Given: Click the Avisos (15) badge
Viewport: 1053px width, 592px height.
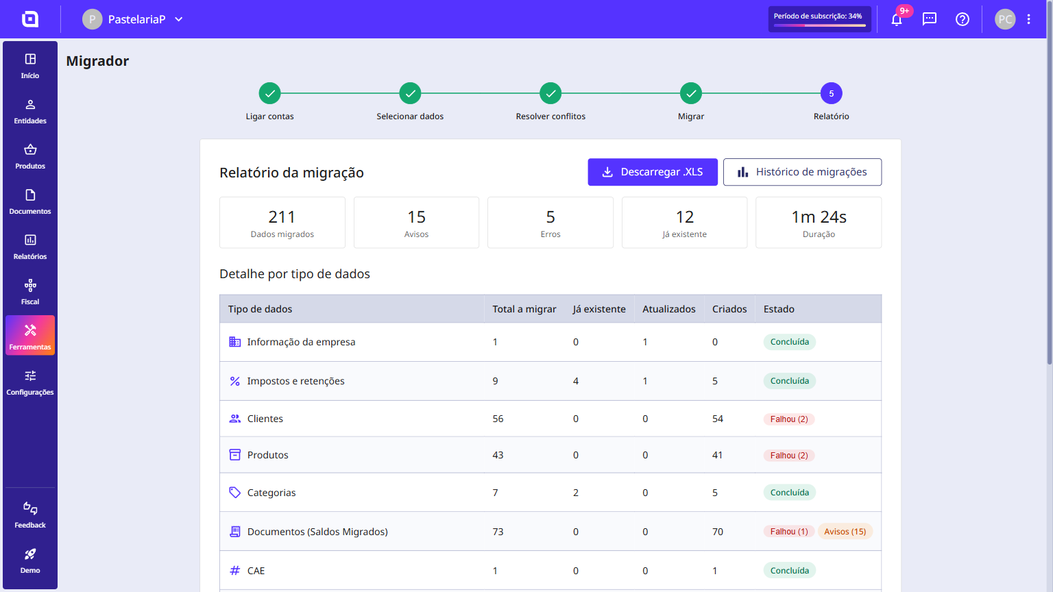Looking at the screenshot, I should coord(845,532).
